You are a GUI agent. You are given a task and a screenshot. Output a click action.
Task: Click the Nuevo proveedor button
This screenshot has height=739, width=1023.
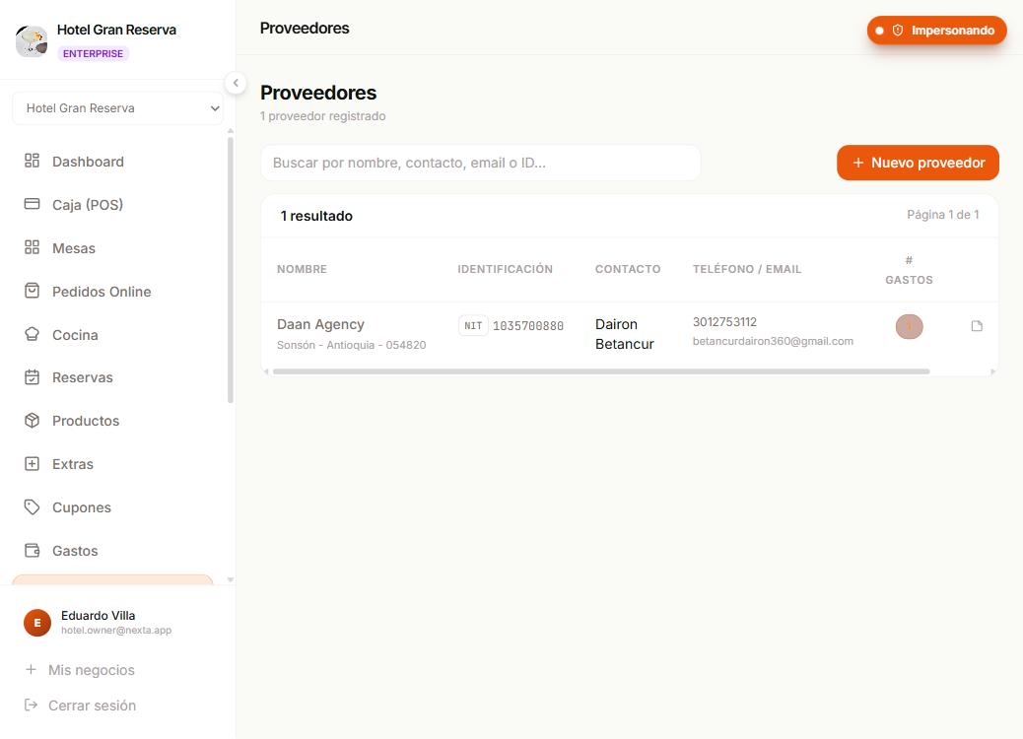(918, 163)
